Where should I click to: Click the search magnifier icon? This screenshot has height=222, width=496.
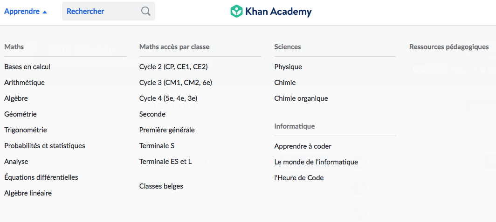(x=145, y=11)
